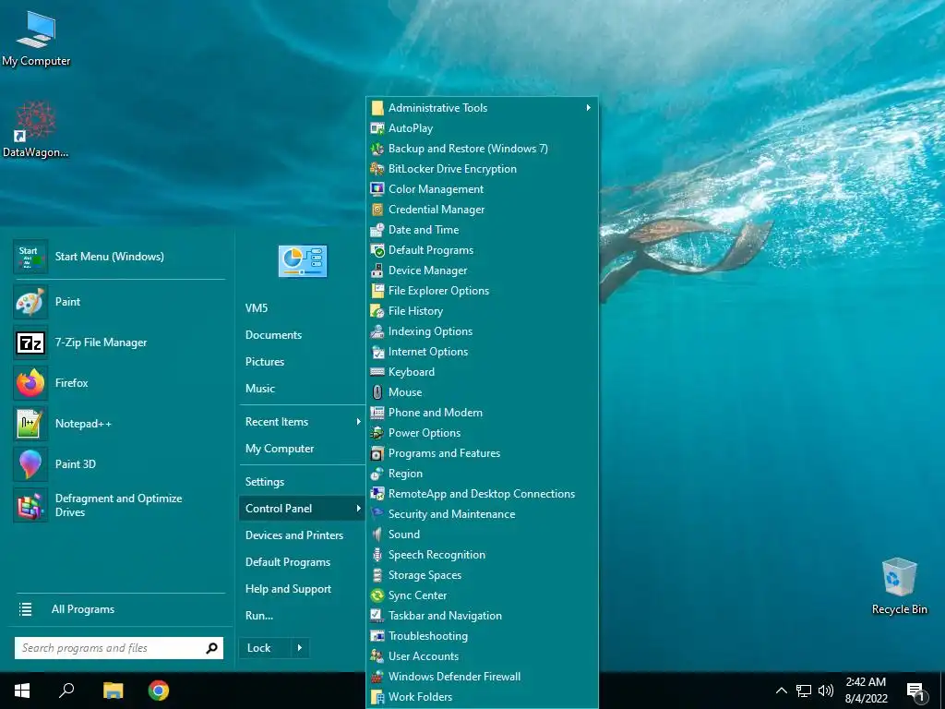Open Sound settings
Screen dimensions: 945x709
click(x=482, y=535)
